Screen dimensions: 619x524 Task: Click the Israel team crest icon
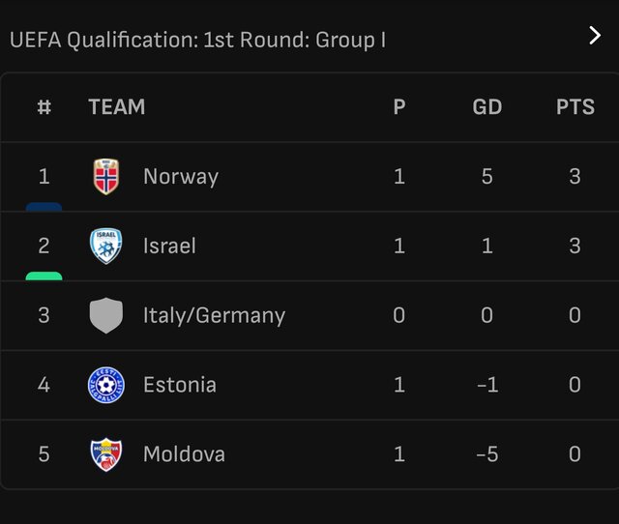[x=105, y=246]
